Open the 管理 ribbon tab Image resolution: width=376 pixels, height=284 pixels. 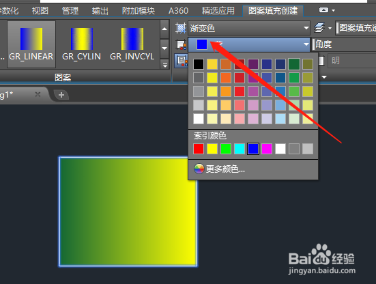click(70, 10)
